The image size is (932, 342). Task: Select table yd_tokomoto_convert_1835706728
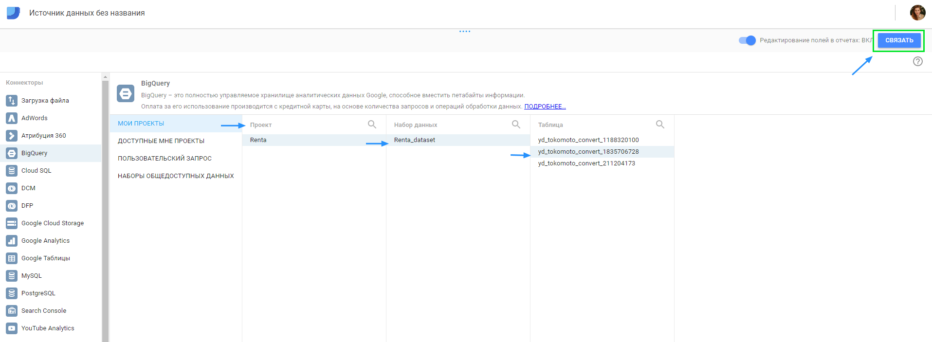click(602, 152)
